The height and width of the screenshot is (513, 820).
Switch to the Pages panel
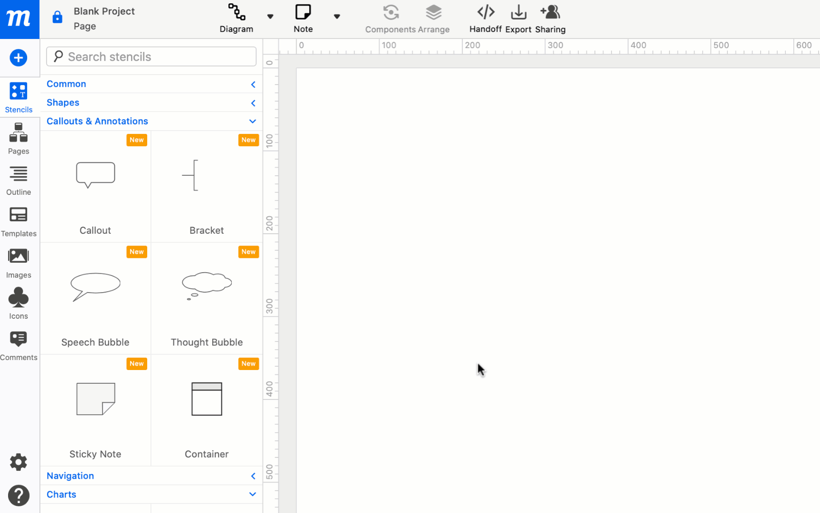pos(19,138)
